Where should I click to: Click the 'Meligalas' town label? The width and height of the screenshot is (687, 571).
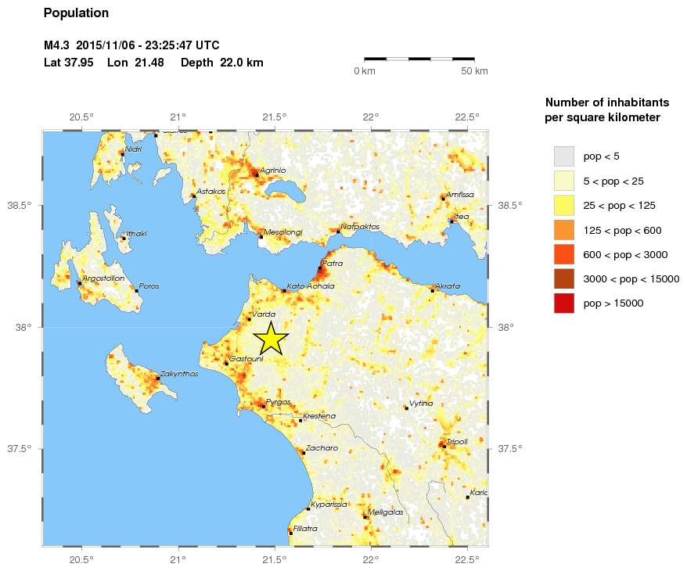point(386,512)
